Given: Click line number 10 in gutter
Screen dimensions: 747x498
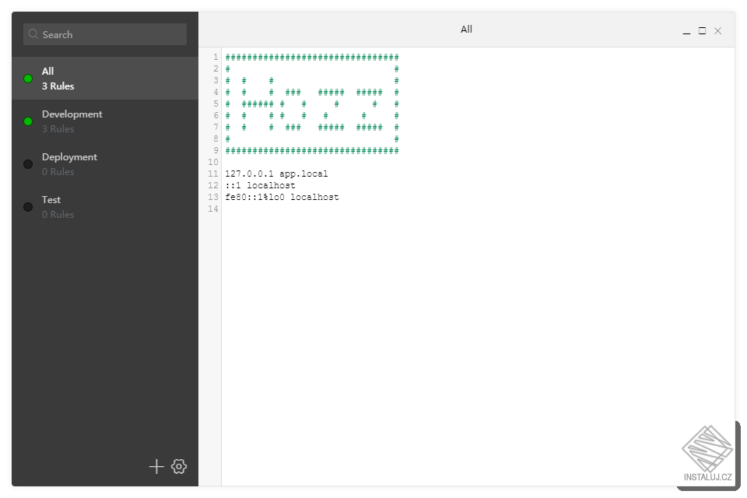Looking at the screenshot, I should tap(213, 162).
